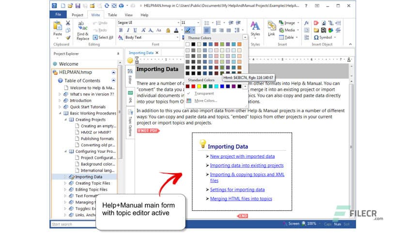Click the bulleted list icon
Viewport: 405px width, 234px height.
[207, 23]
